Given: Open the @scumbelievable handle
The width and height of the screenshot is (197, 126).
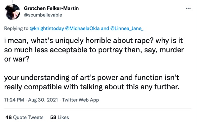Looking at the screenshot, I should point(43,15).
